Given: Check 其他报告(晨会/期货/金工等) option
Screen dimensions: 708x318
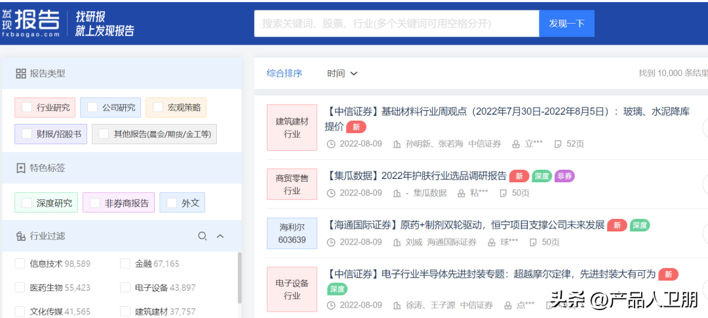Looking at the screenshot, I should pos(104,134).
